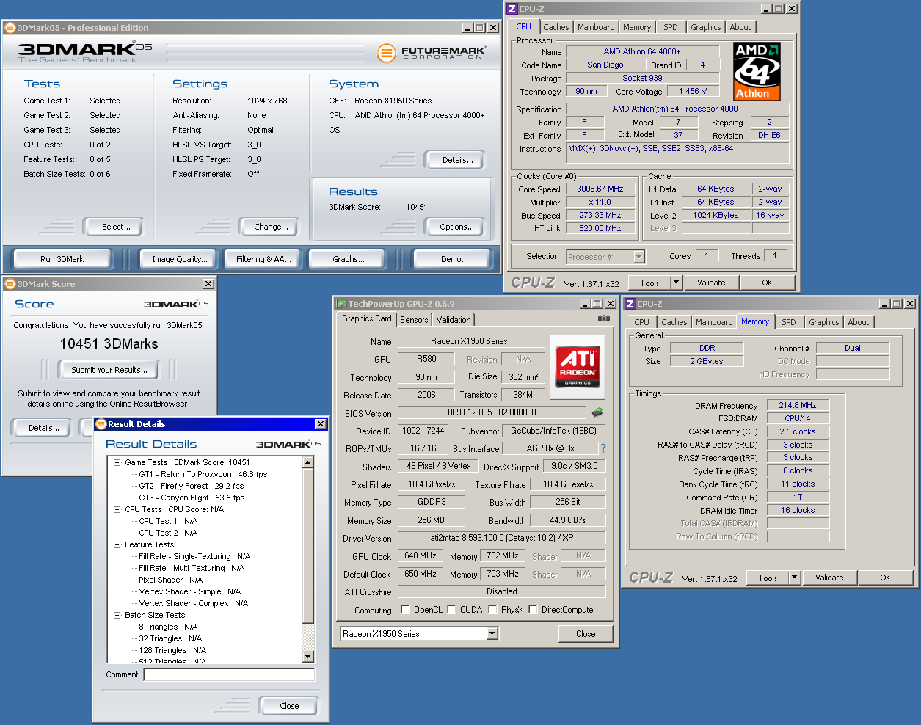The width and height of the screenshot is (921, 725).
Task: Click GPU Clock value 648 MHz
Action: click(421, 556)
